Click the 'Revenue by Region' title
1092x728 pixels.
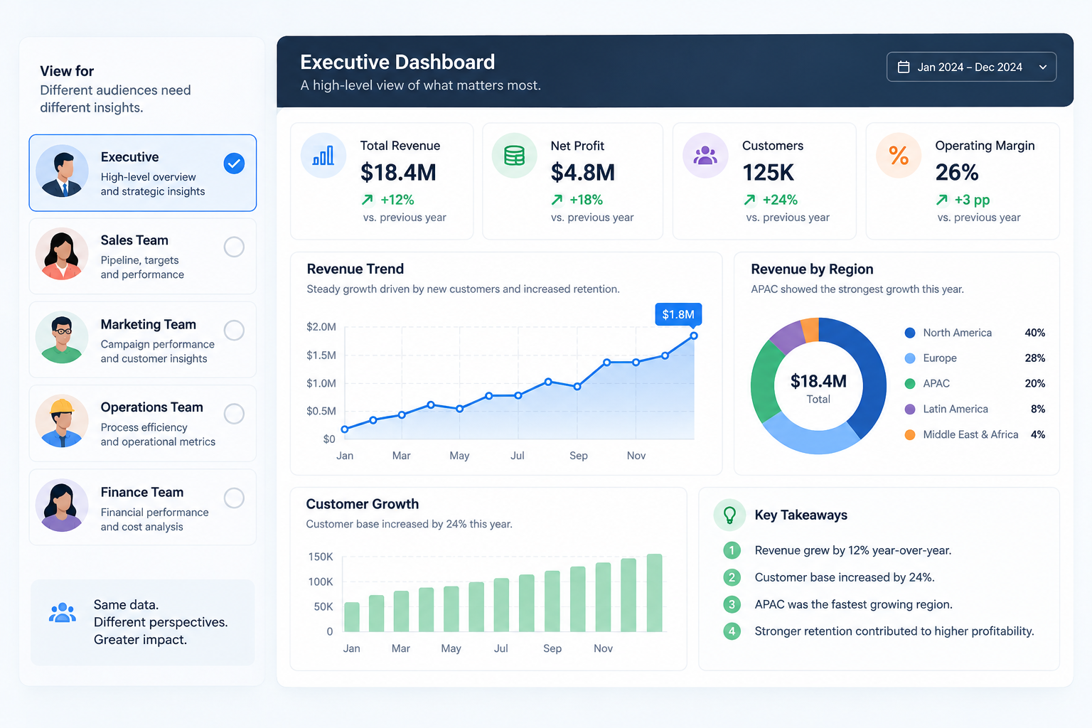coord(812,269)
